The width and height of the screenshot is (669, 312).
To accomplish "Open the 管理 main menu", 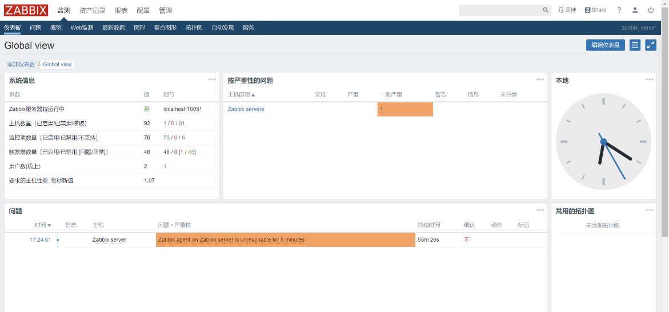I will [166, 10].
